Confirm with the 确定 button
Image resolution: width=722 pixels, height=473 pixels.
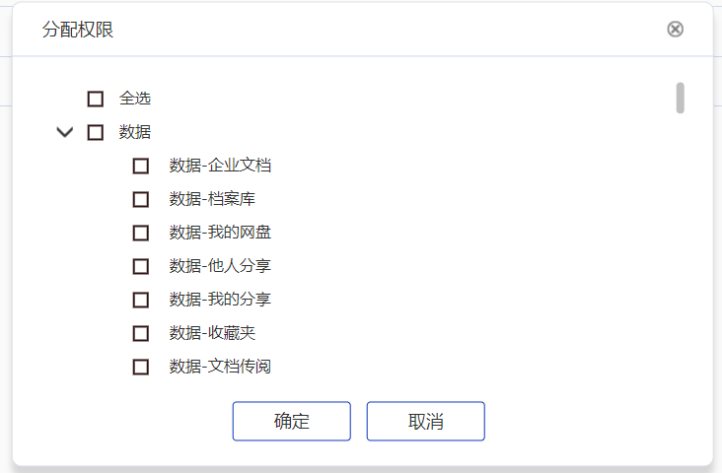coord(292,421)
